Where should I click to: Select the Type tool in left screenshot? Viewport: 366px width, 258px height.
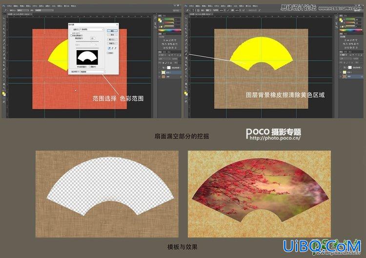click(x=4, y=72)
